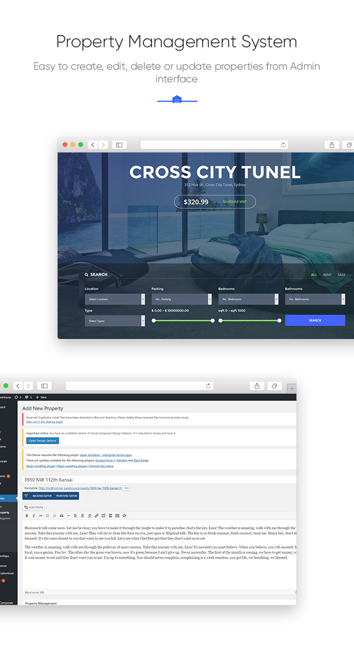Image resolution: width=354 pixels, height=653 pixels.
Task: Click the search magnifier icon beside SEARCH
Action: tap(86, 274)
